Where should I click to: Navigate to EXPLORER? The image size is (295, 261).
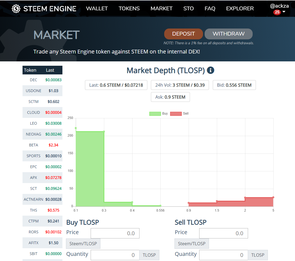pyautogui.click(x=240, y=8)
